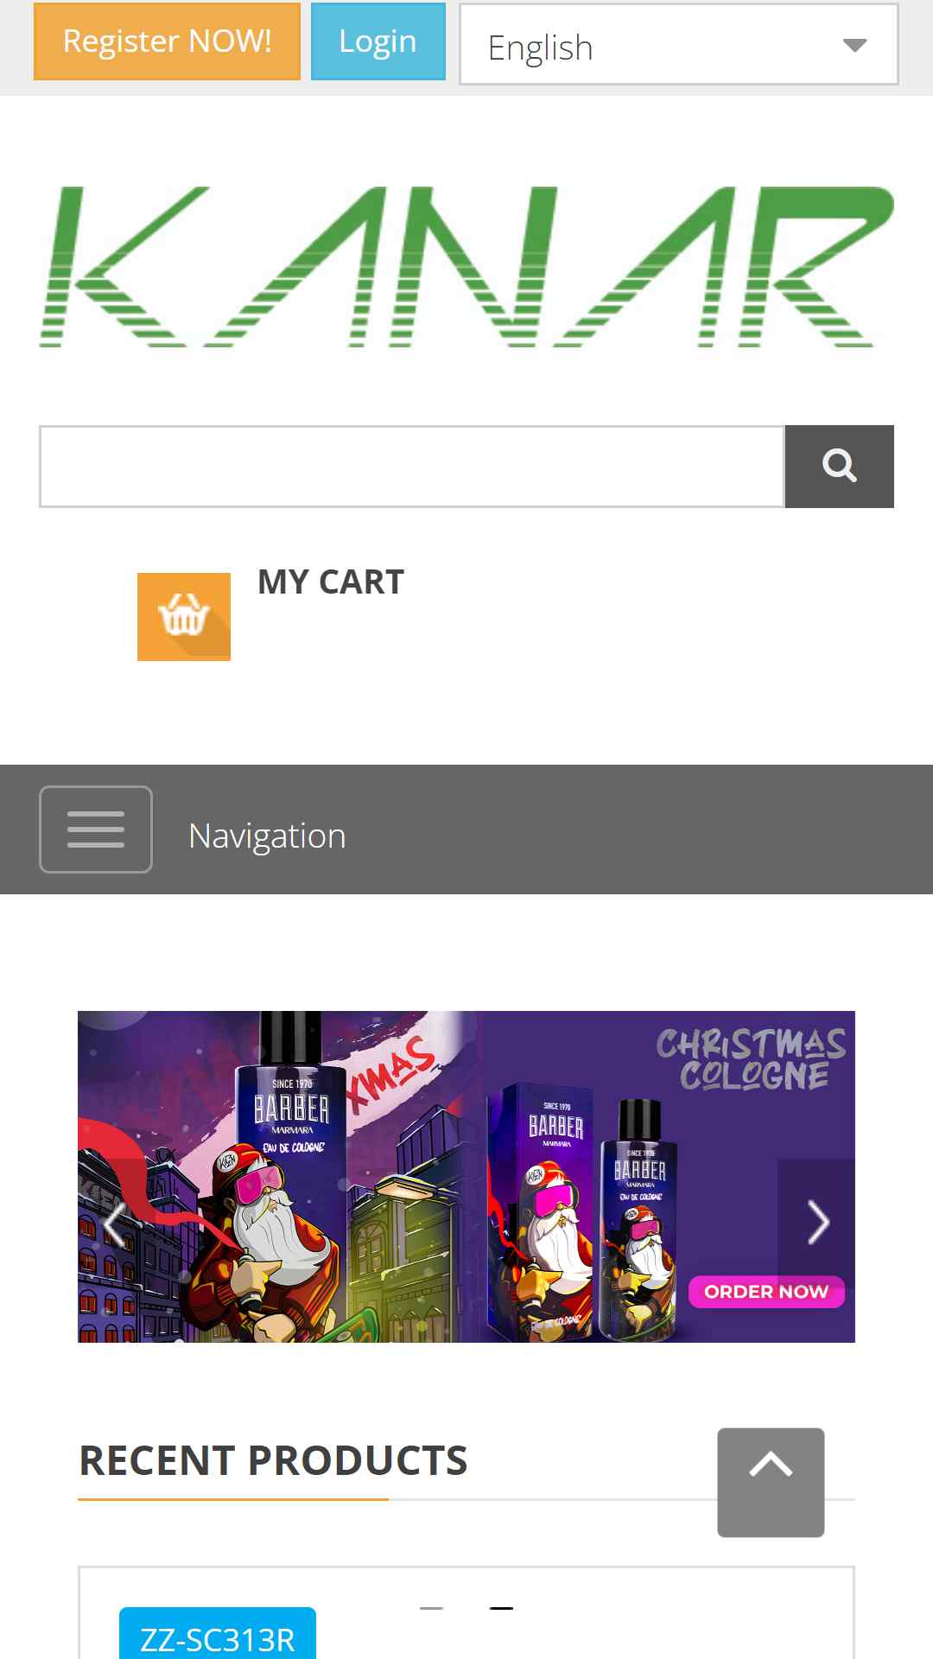Select the Navigation menu label
This screenshot has width=933, height=1659.
click(x=267, y=836)
